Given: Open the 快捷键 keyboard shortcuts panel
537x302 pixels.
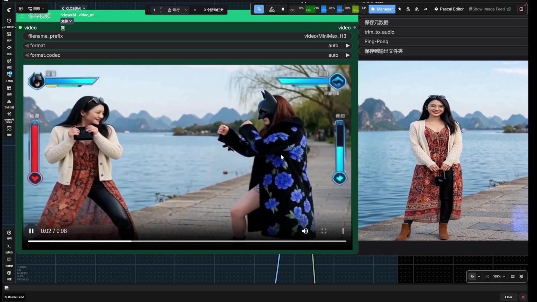Looking at the screenshot, I should pos(9,262).
